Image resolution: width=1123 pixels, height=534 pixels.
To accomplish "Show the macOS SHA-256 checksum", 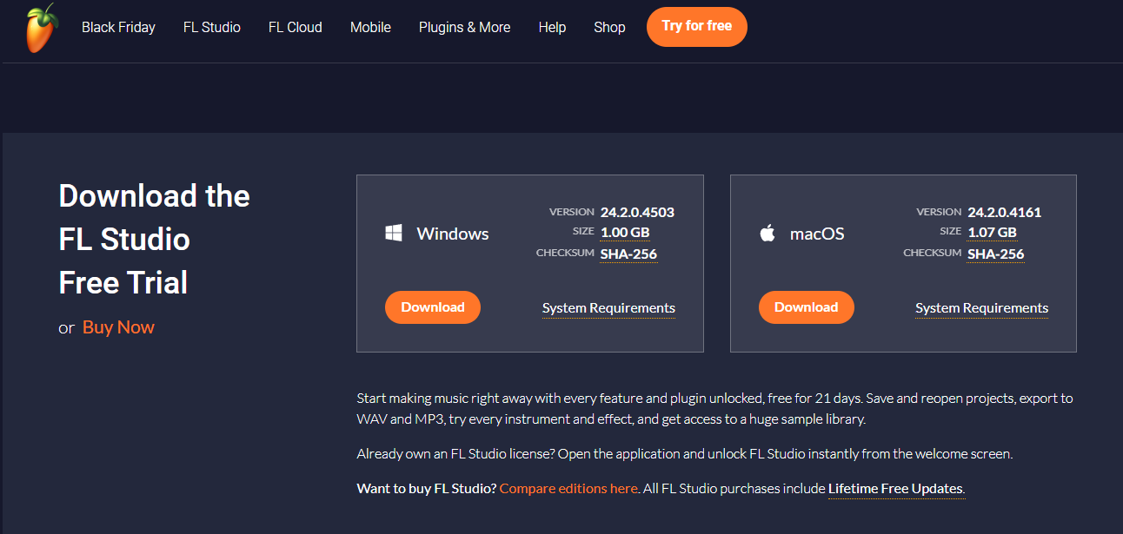I will tap(995, 254).
